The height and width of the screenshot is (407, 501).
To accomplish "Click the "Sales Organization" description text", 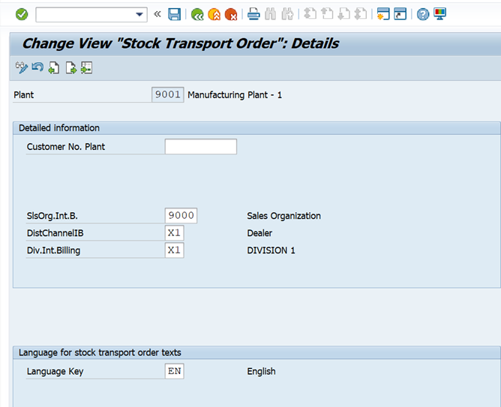I will 283,216.
